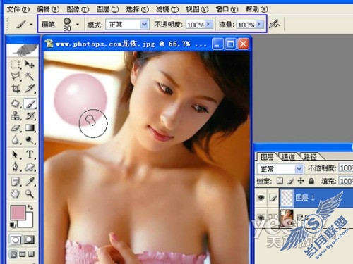
Task: Select the Eraser tool
Action: pos(16,128)
